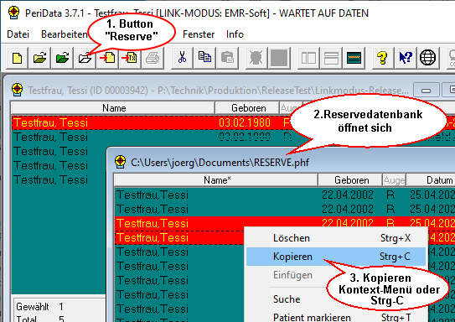This screenshot has height=322, width=455.
Task: Click the Name column header in the Testfrau window
Action: tap(113, 108)
